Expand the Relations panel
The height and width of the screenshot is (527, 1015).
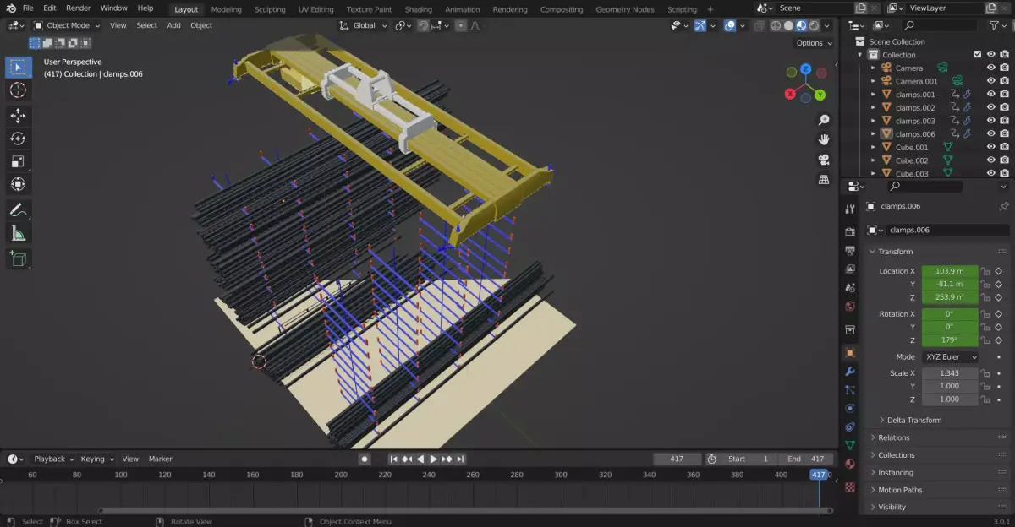tap(894, 437)
